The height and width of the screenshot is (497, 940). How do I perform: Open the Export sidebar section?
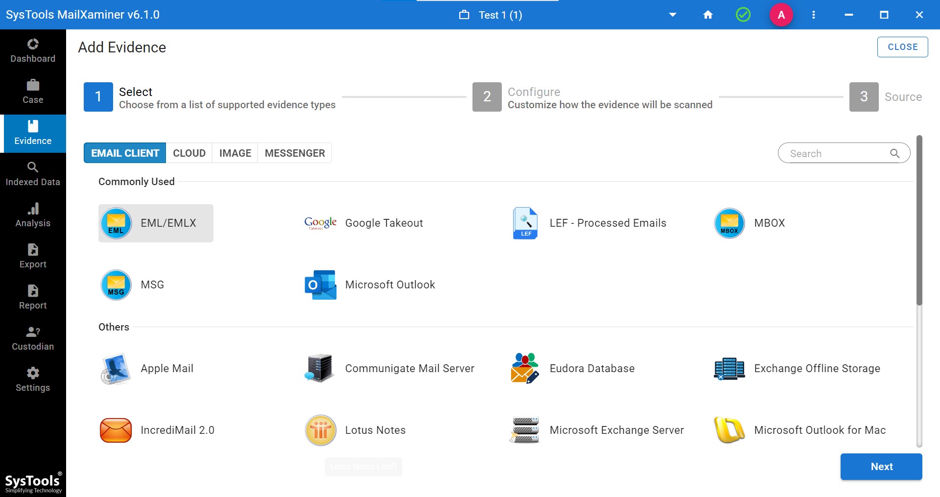point(33,257)
